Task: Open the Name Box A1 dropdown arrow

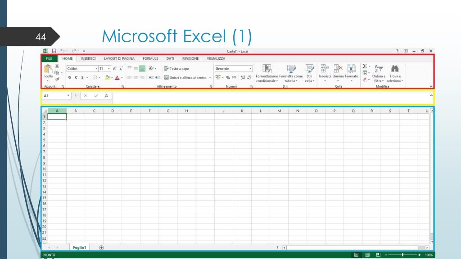Action: pos(68,95)
